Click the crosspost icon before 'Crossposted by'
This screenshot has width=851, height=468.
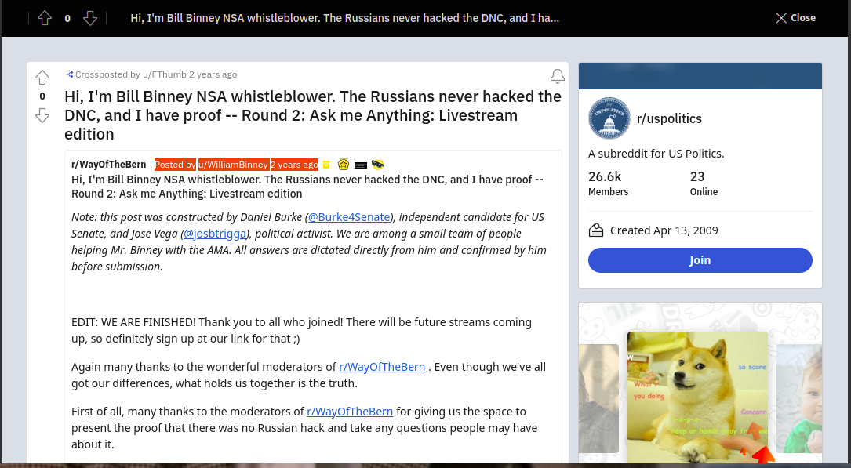click(70, 74)
